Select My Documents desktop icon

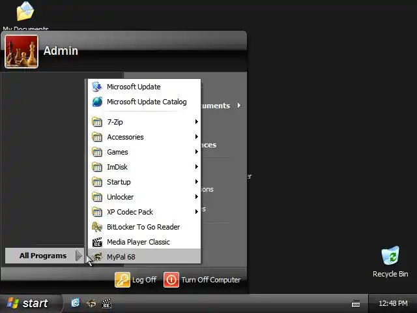[25, 11]
